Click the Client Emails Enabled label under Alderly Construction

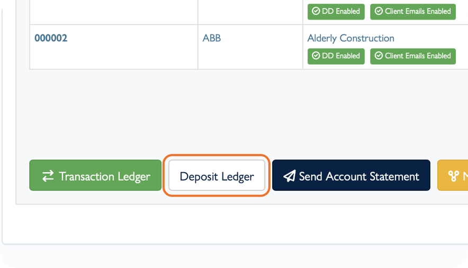[417, 56]
